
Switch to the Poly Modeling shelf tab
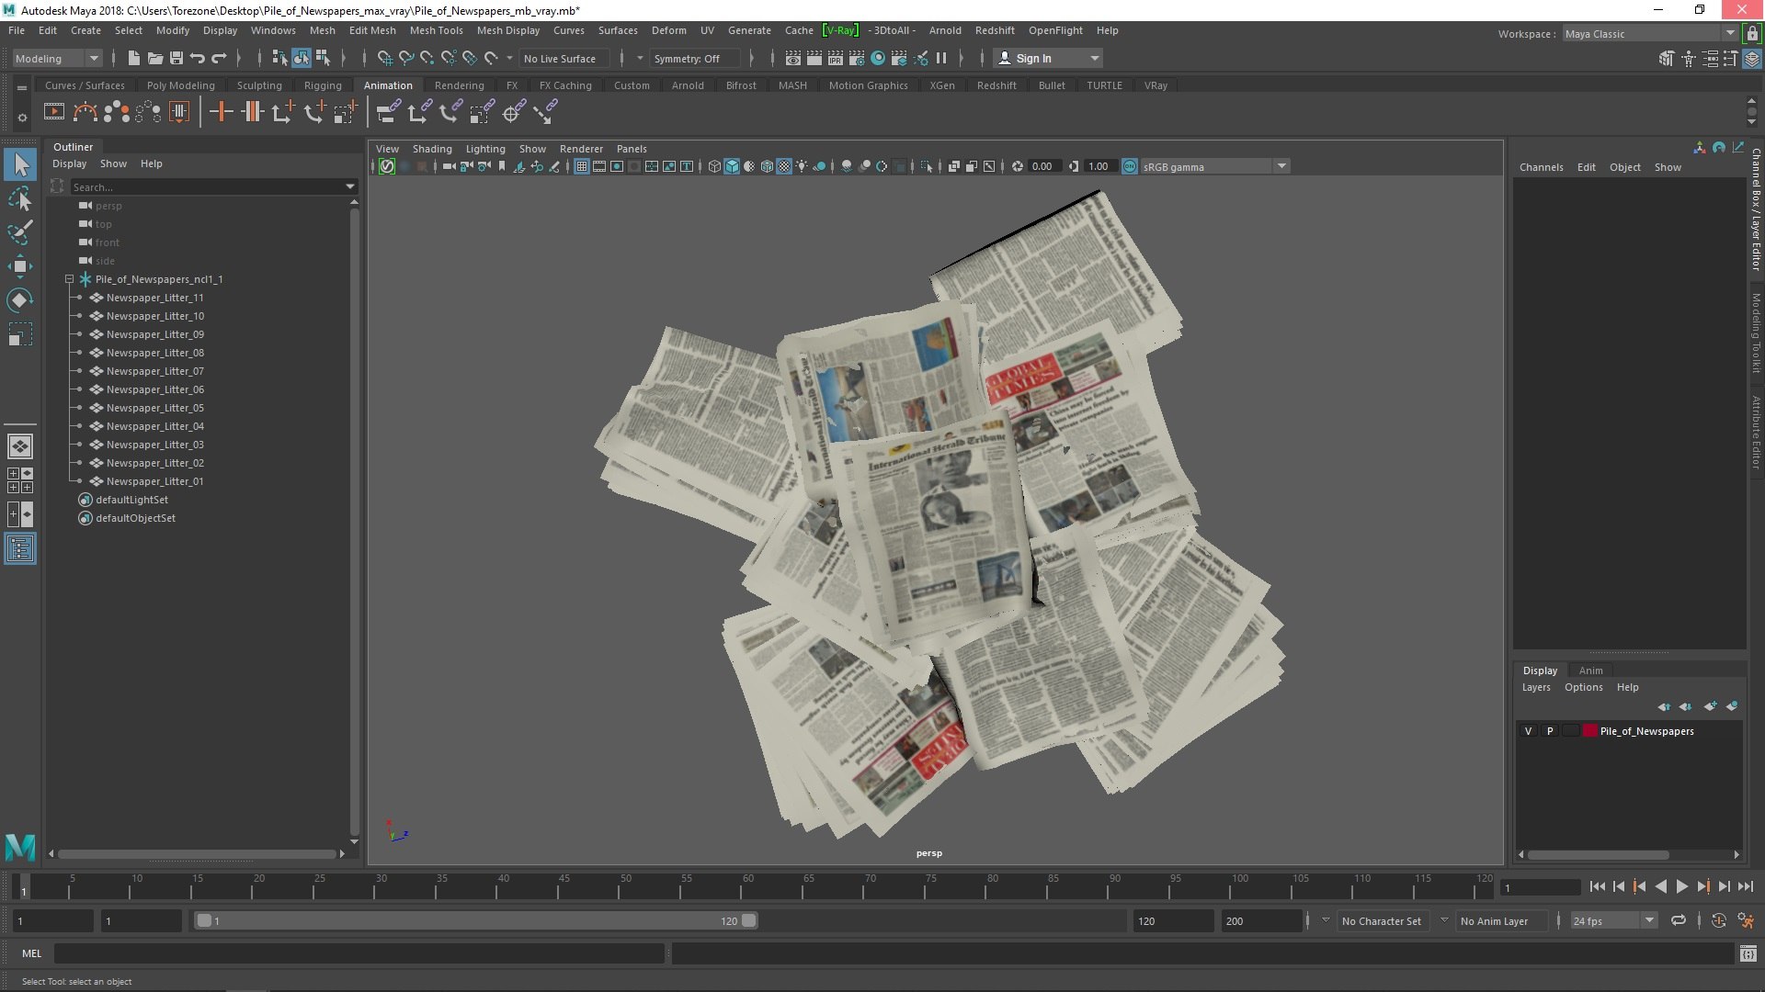point(181,85)
